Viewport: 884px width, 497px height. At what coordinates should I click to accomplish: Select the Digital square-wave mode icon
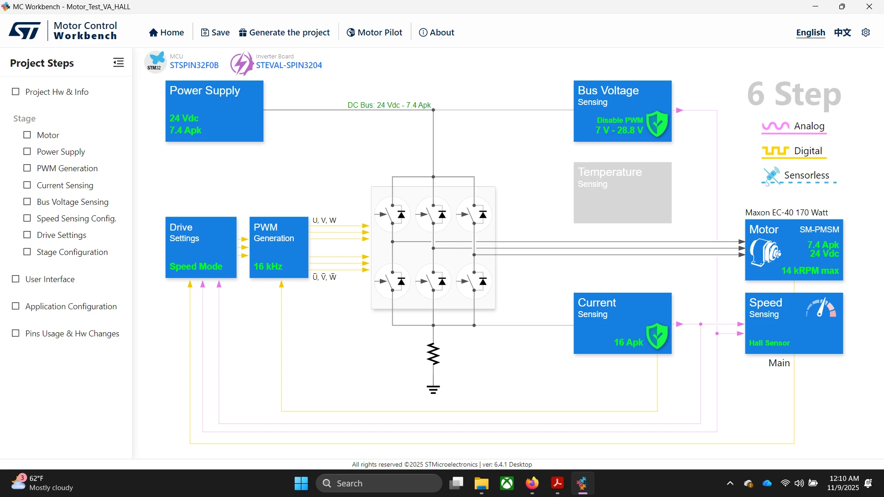click(x=775, y=151)
